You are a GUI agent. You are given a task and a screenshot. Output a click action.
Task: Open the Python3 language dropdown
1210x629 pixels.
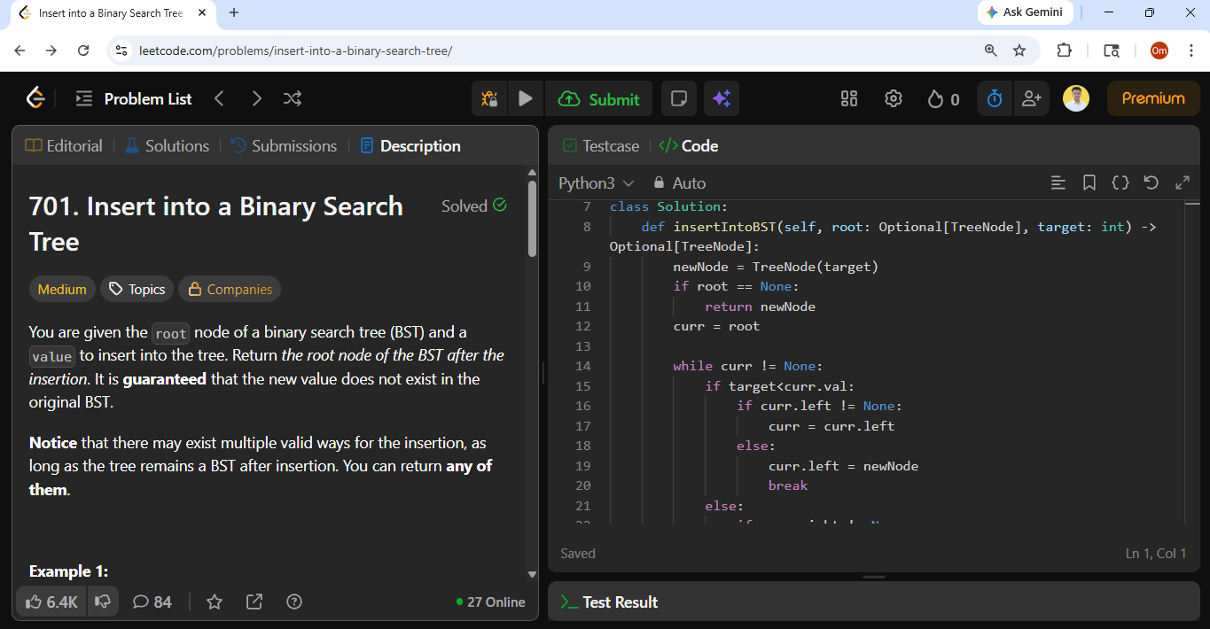[x=596, y=182]
